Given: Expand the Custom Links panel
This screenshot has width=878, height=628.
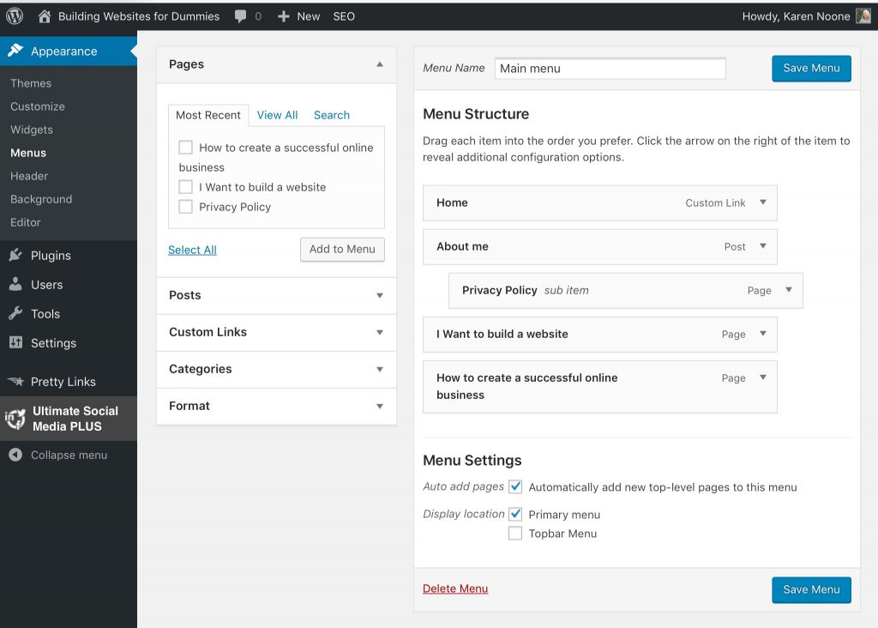Looking at the screenshot, I should (380, 333).
